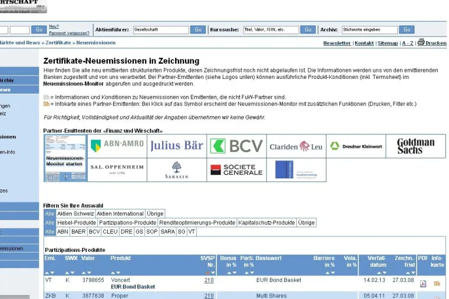Viewport: 449px width, 299px height.
Task: Filter issuers by BCV
Action: (94, 232)
